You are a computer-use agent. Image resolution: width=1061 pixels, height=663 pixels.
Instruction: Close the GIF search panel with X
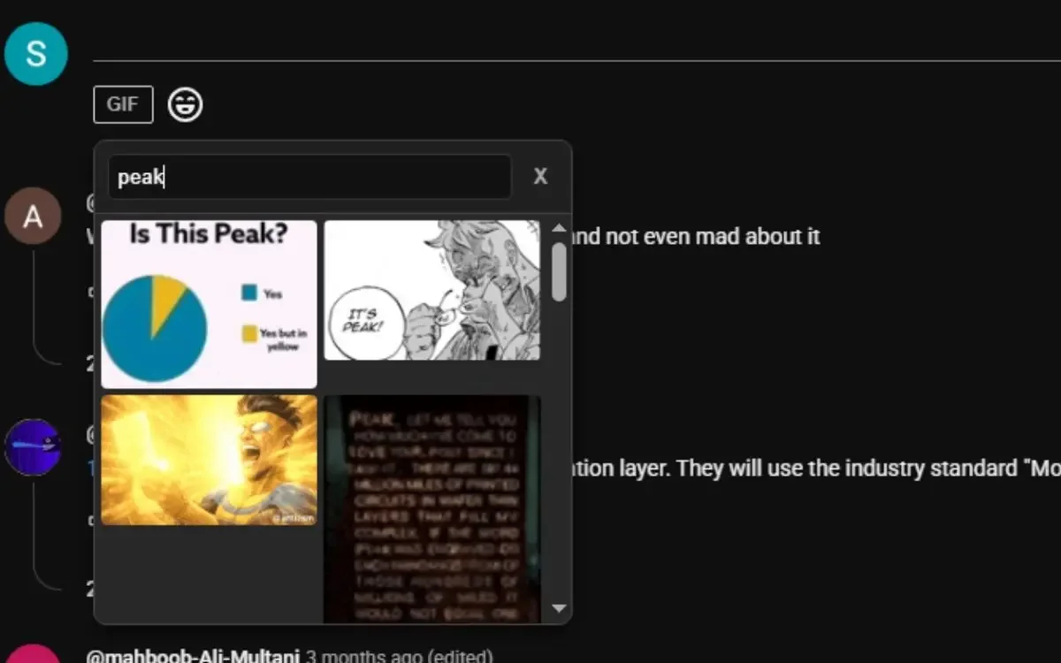(540, 177)
